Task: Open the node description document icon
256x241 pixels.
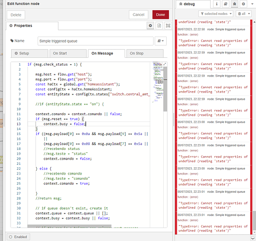Action: (x=159, y=26)
